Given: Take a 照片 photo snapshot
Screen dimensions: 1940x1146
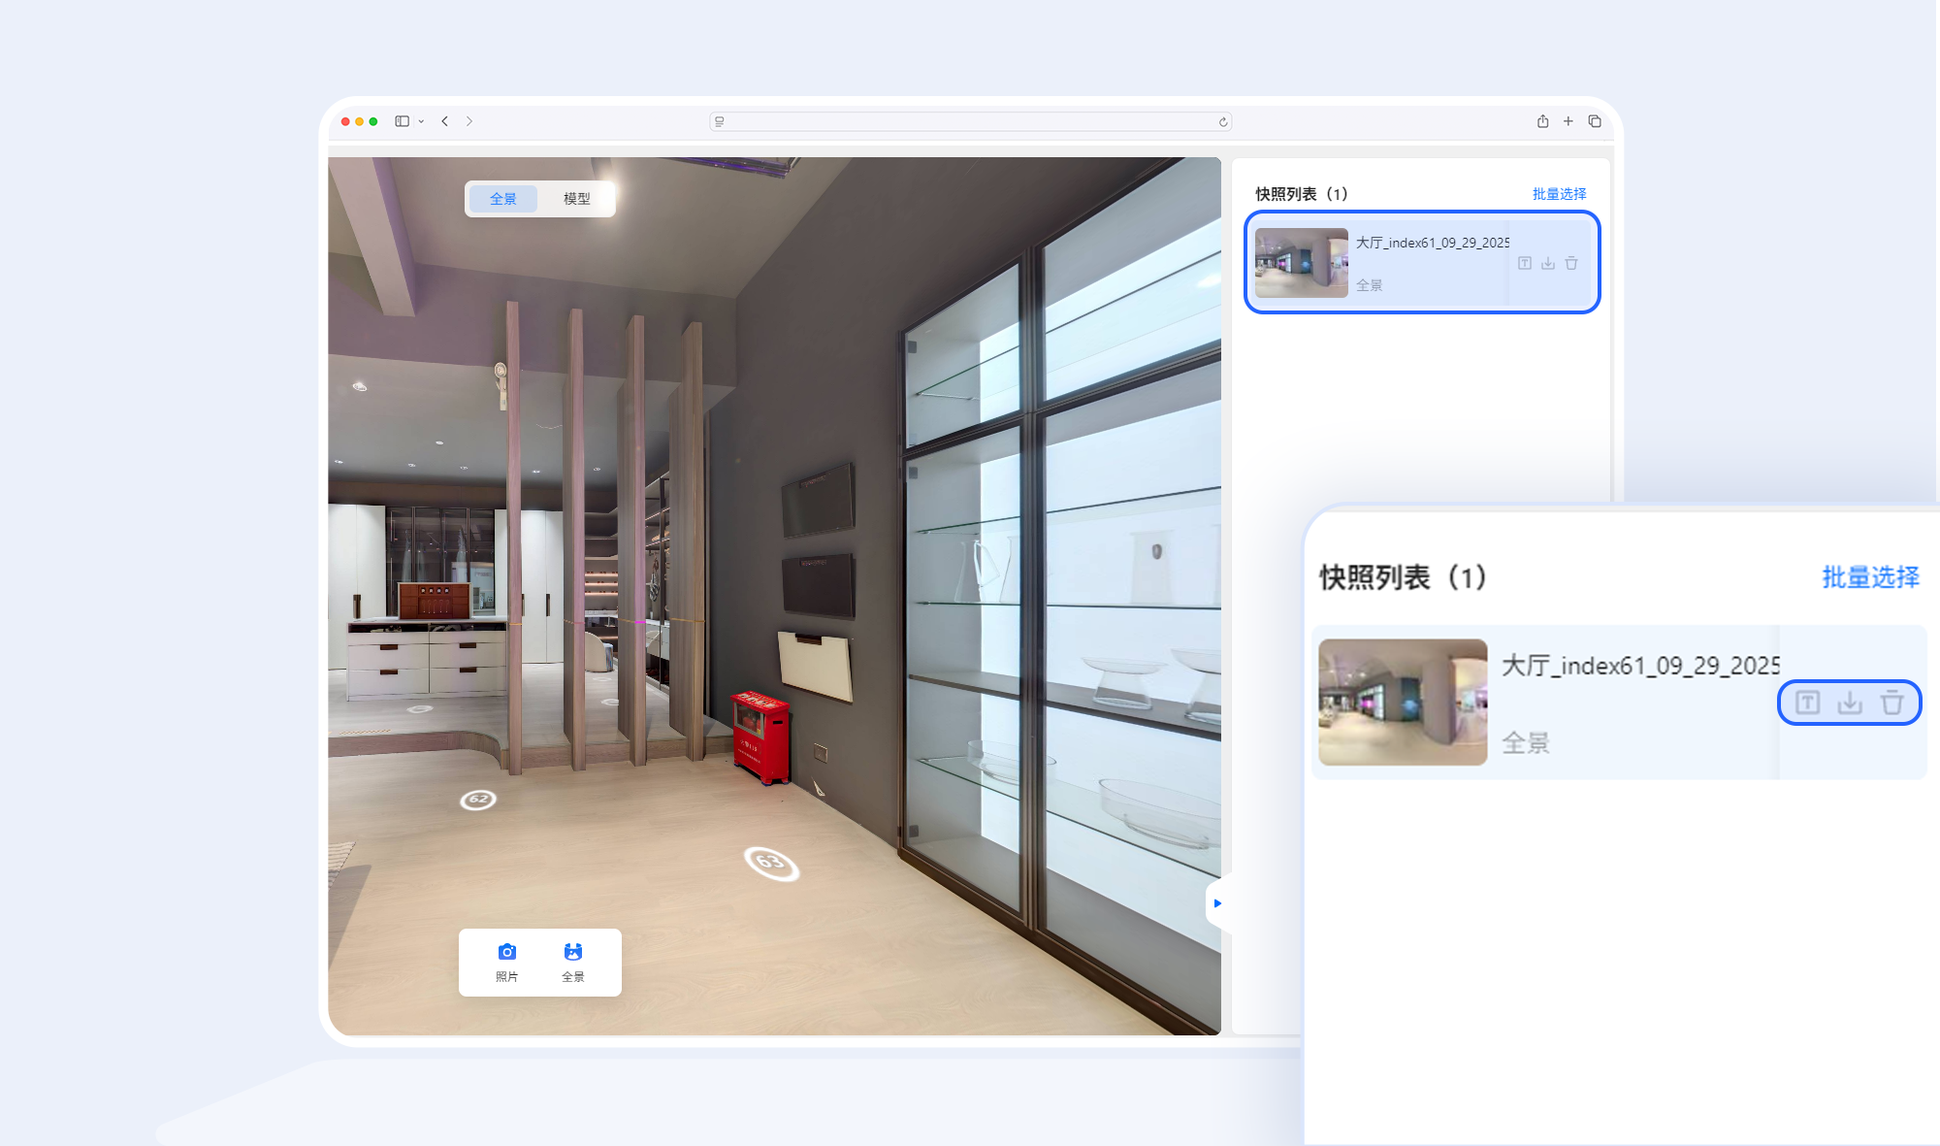Looking at the screenshot, I should click(x=506, y=962).
